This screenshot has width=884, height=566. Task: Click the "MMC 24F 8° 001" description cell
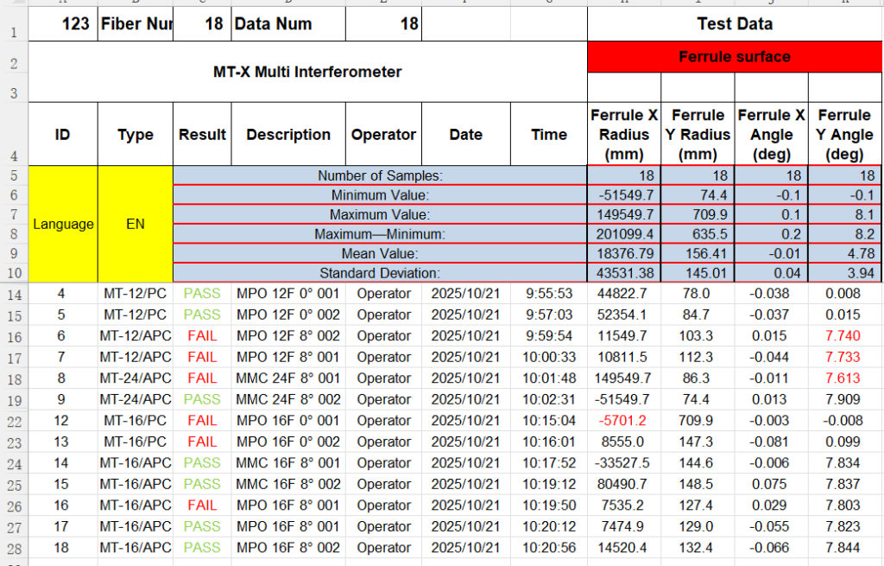[x=288, y=378]
